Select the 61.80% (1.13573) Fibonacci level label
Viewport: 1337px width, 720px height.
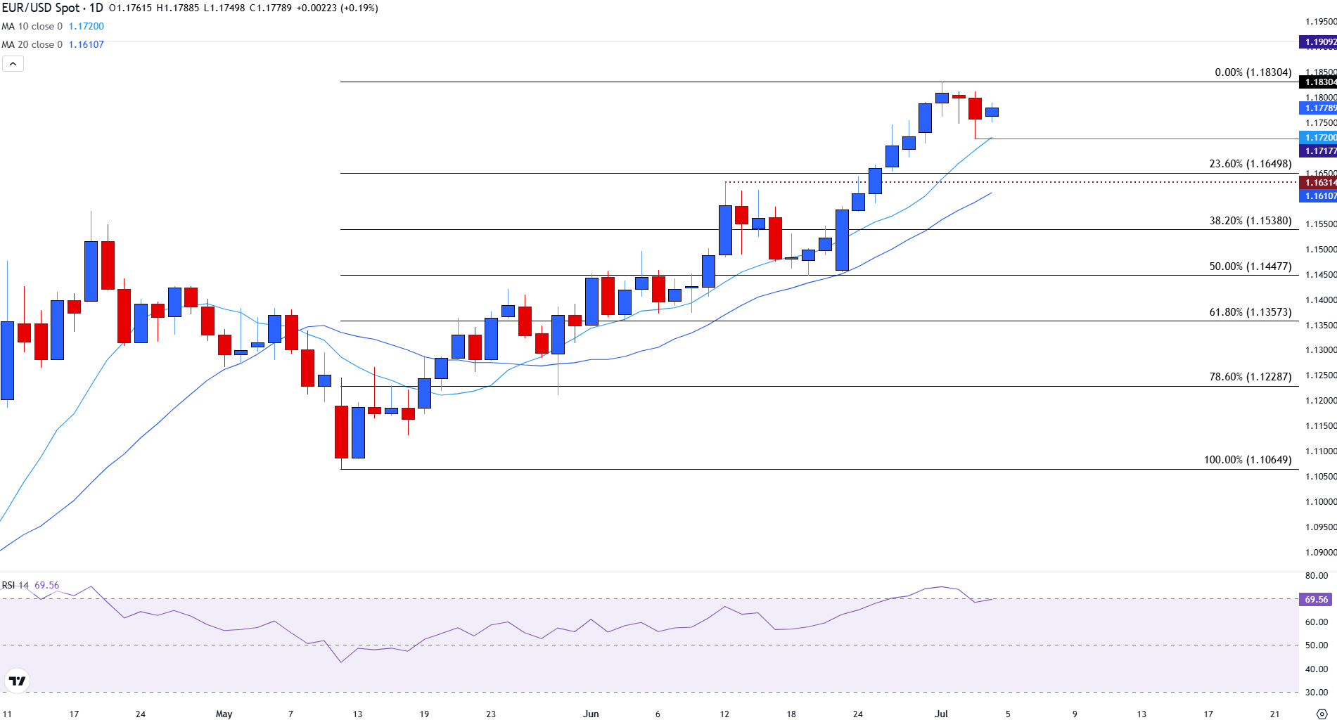coord(1250,312)
